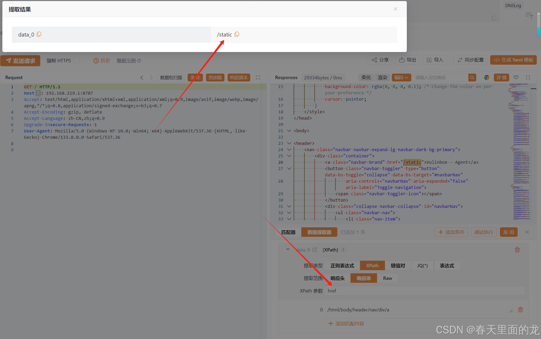
Task: Switch to the 匹配器 tab
Action: pyautogui.click(x=288, y=232)
